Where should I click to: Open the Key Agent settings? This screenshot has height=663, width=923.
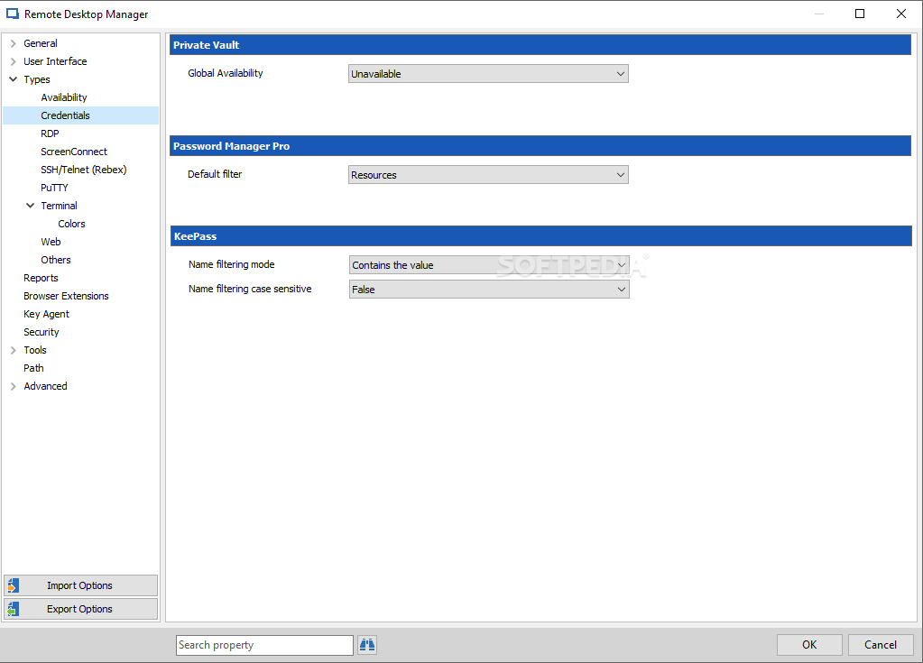(47, 314)
